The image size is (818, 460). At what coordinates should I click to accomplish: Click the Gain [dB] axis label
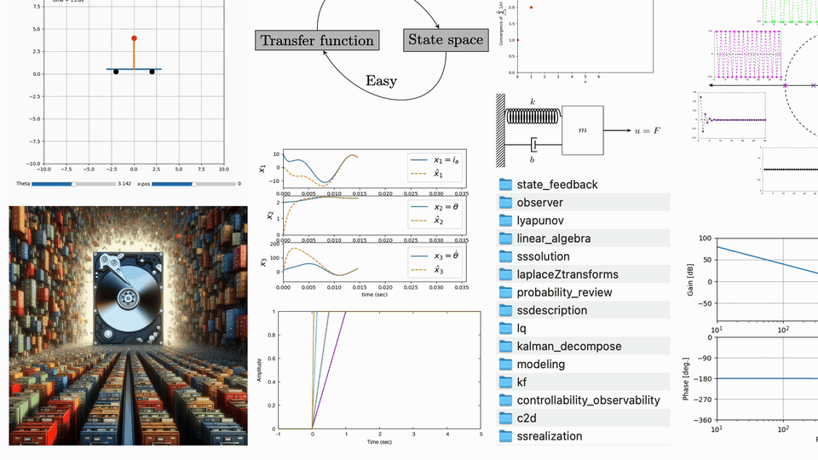click(690, 279)
